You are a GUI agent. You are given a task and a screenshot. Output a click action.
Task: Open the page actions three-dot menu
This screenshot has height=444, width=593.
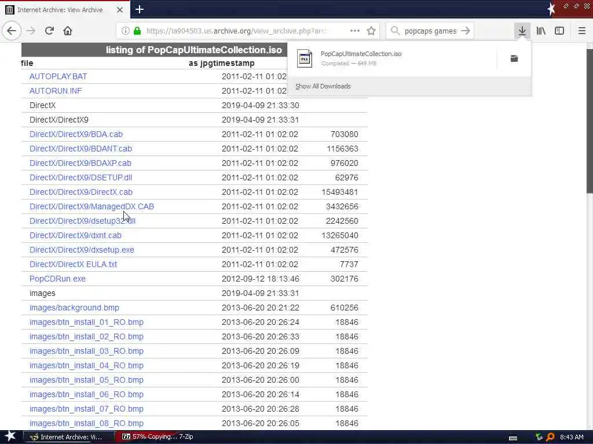pyautogui.click(x=355, y=31)
